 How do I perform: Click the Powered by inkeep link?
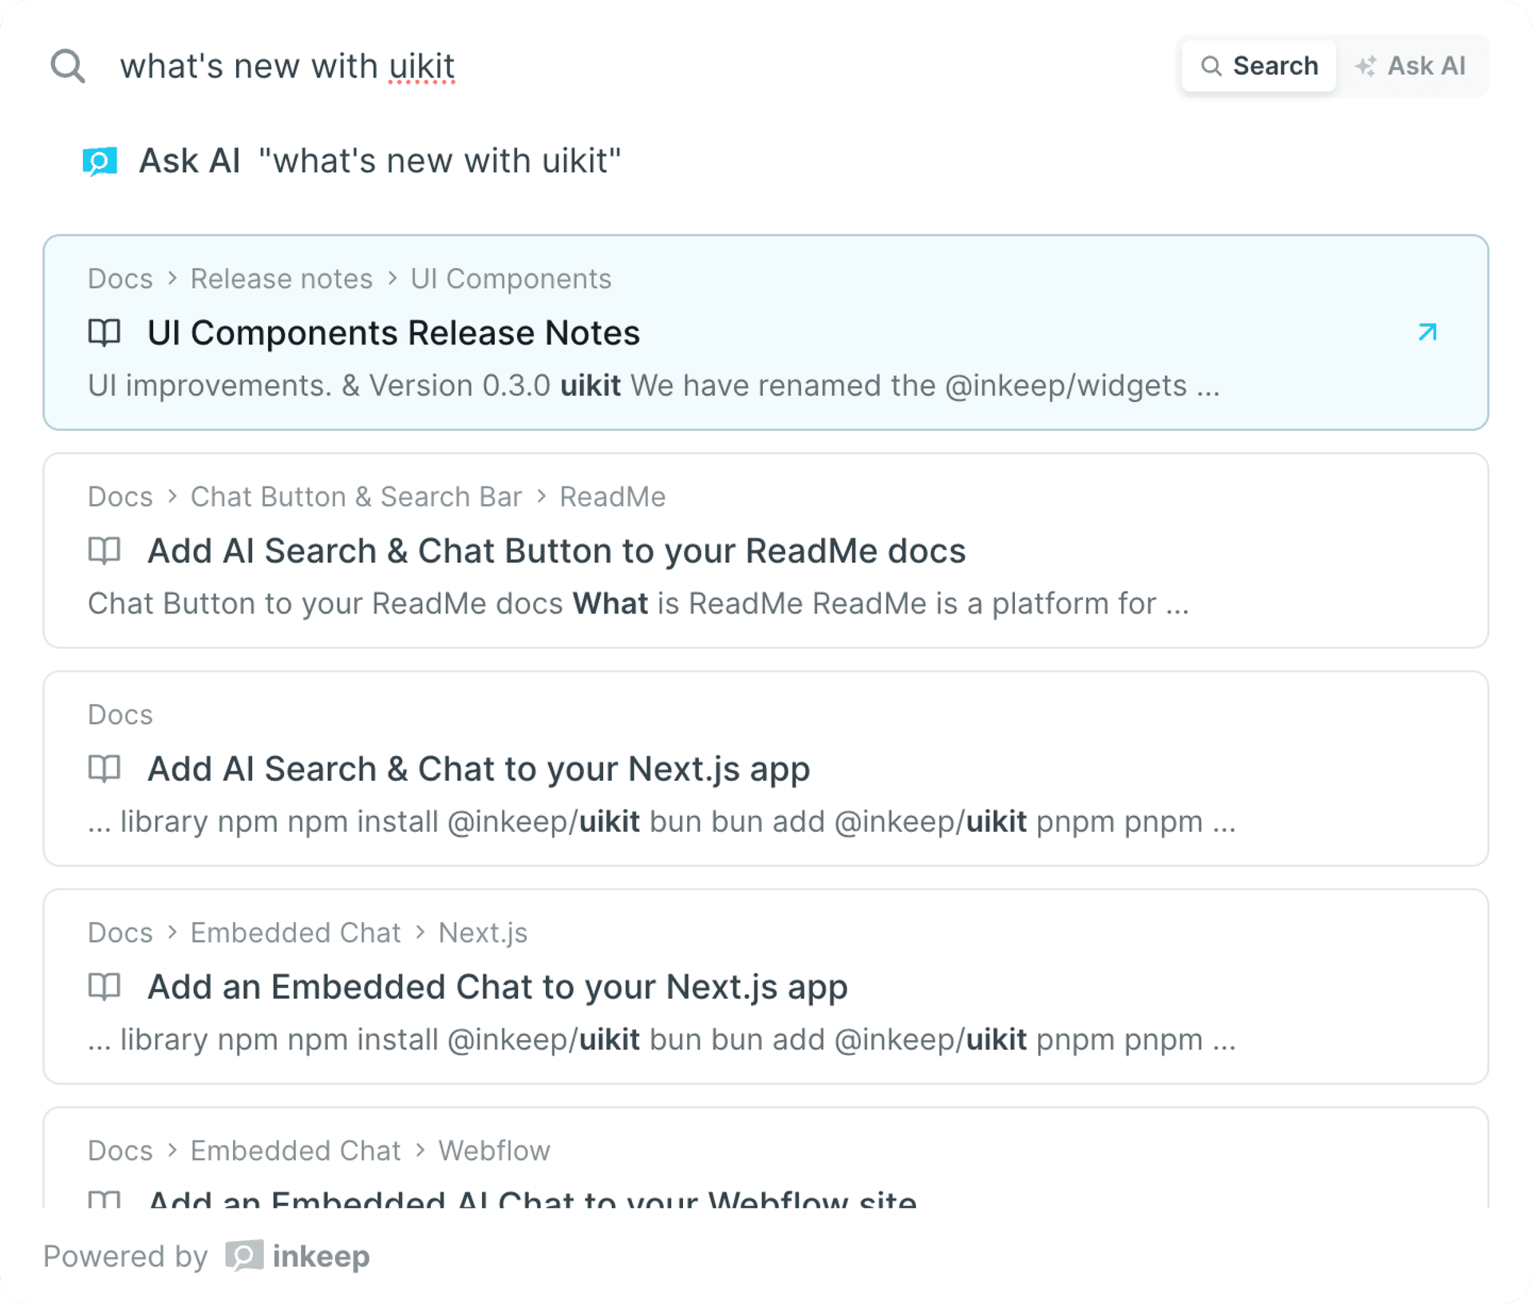207,1257
